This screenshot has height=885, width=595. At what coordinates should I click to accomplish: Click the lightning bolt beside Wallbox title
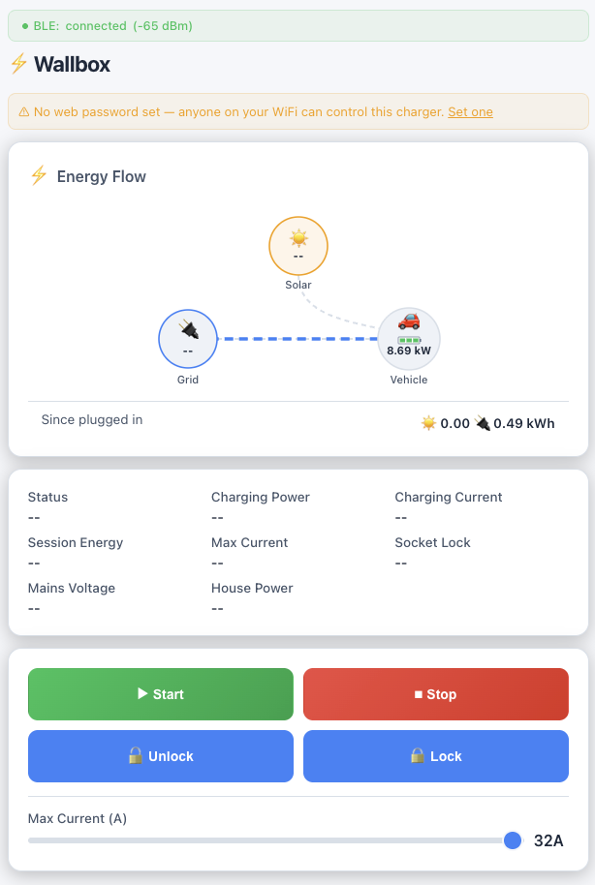pyautogui.click(x=19, y=64)
